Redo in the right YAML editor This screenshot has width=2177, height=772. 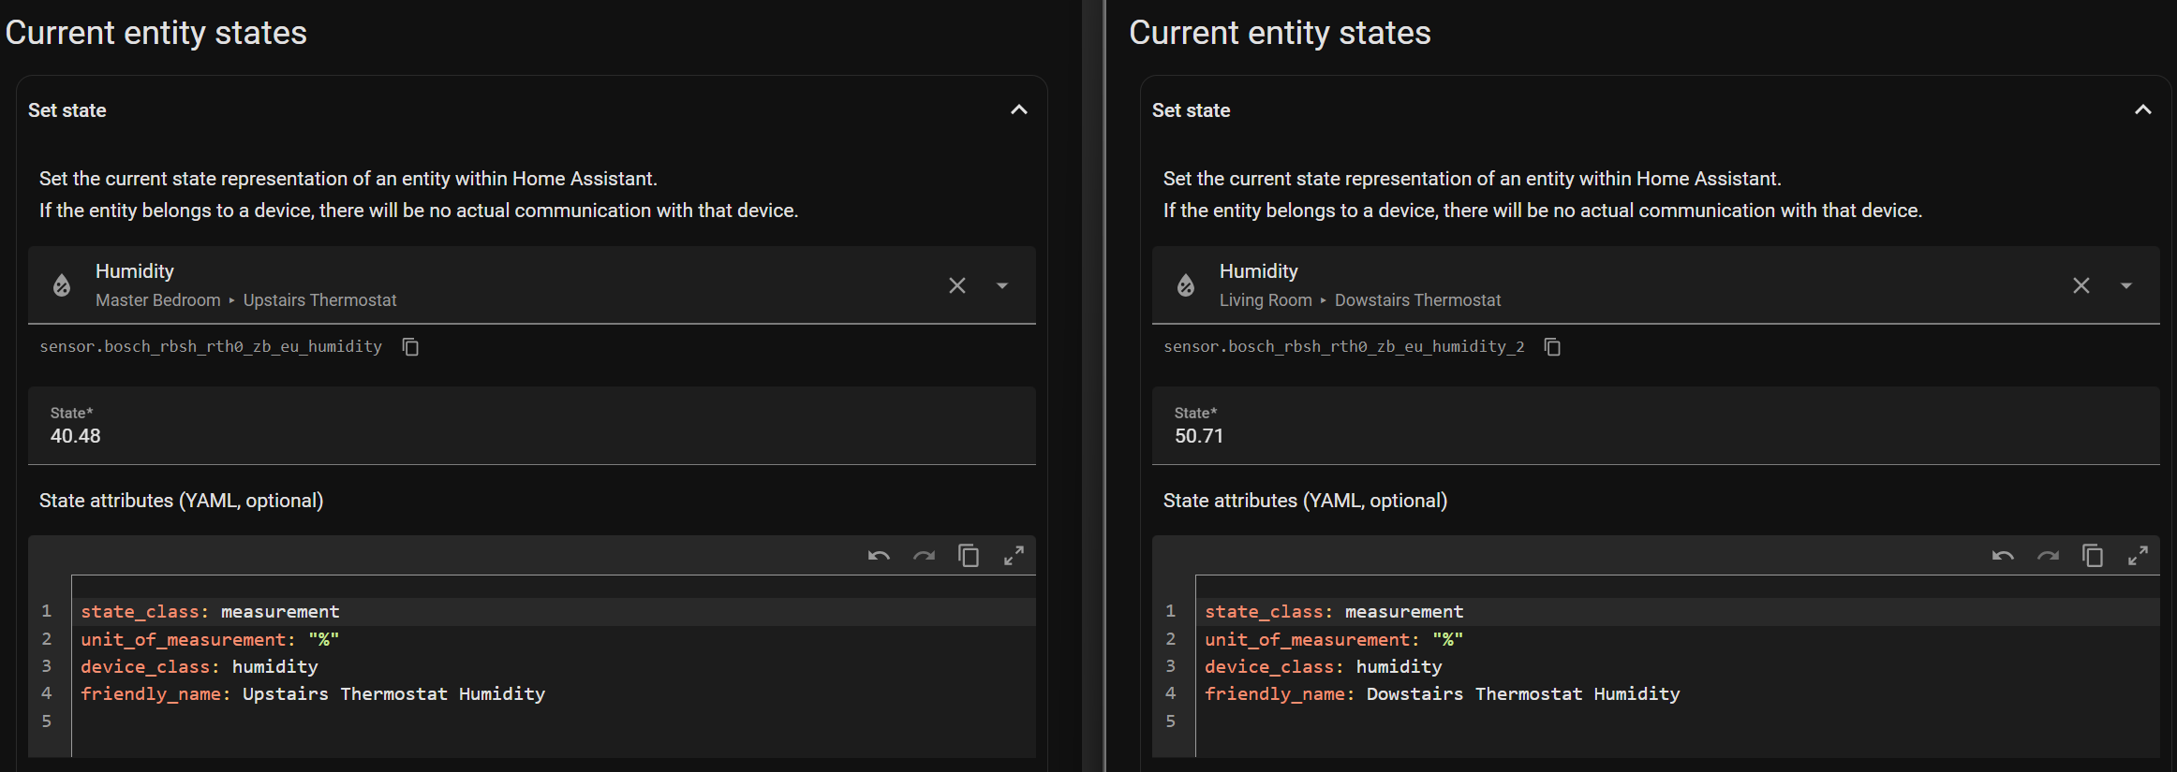(x=2048, y=556)
